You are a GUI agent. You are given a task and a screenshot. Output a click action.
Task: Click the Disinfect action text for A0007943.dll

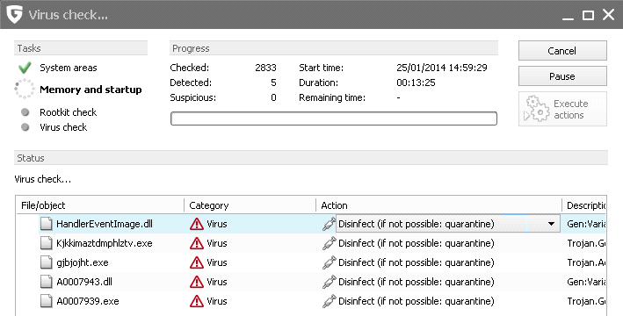coord(417,282)
